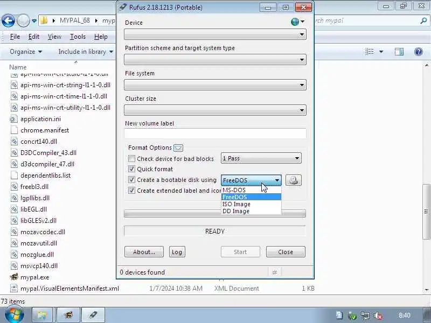Click the muted volume tray icon

(379, 315)
